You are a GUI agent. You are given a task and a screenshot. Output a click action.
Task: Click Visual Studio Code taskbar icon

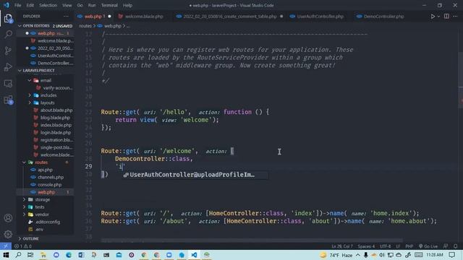(x=194, y=255)
